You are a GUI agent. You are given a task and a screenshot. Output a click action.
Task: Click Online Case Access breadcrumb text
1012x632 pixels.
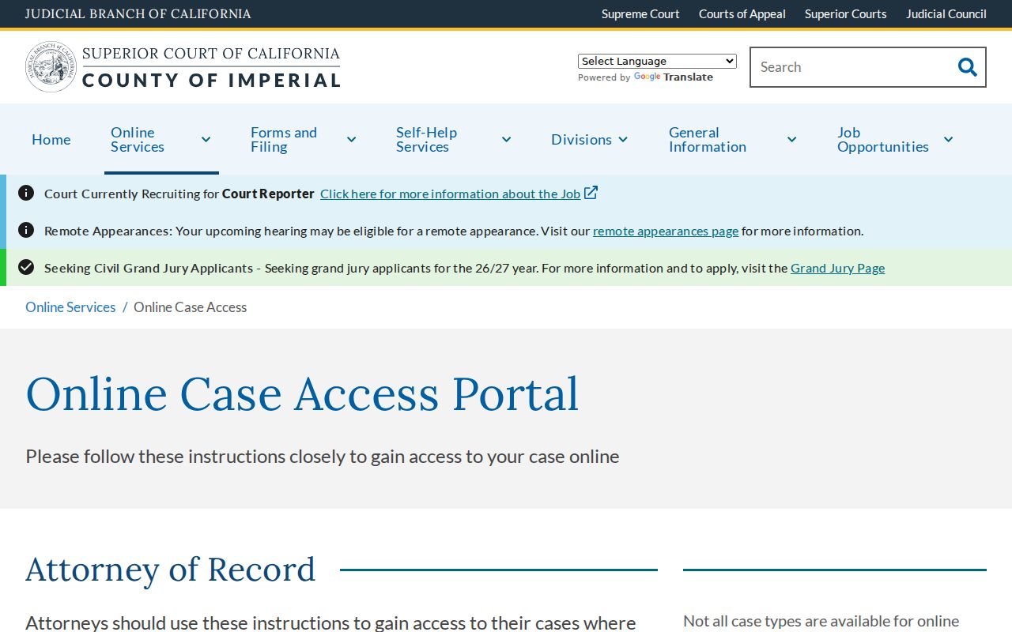[191, 307]
